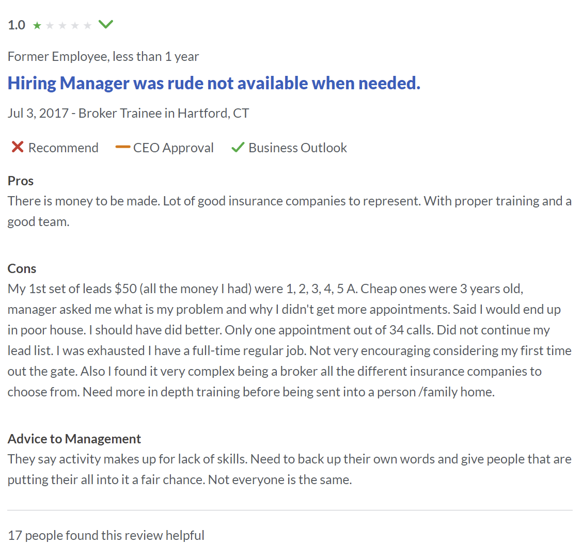Click the red X Recommend icon
Screen dimensions: 582x560
pos(18,148)
